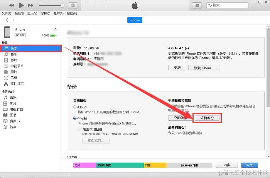Click the 恢复备份 button

(x=207, y=118)
